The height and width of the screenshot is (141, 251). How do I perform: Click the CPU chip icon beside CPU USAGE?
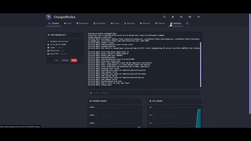coord(150,101)
